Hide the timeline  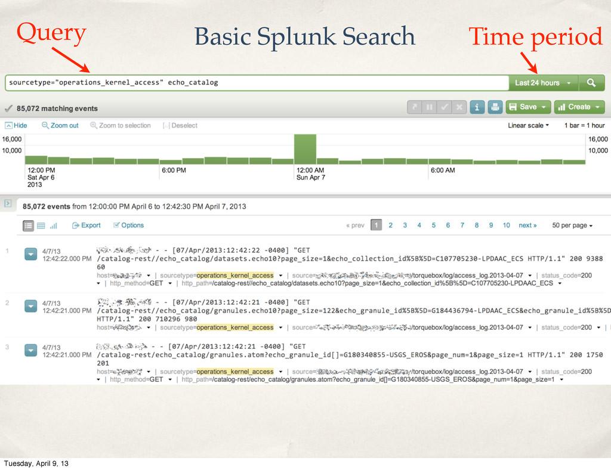pos(16,125)
